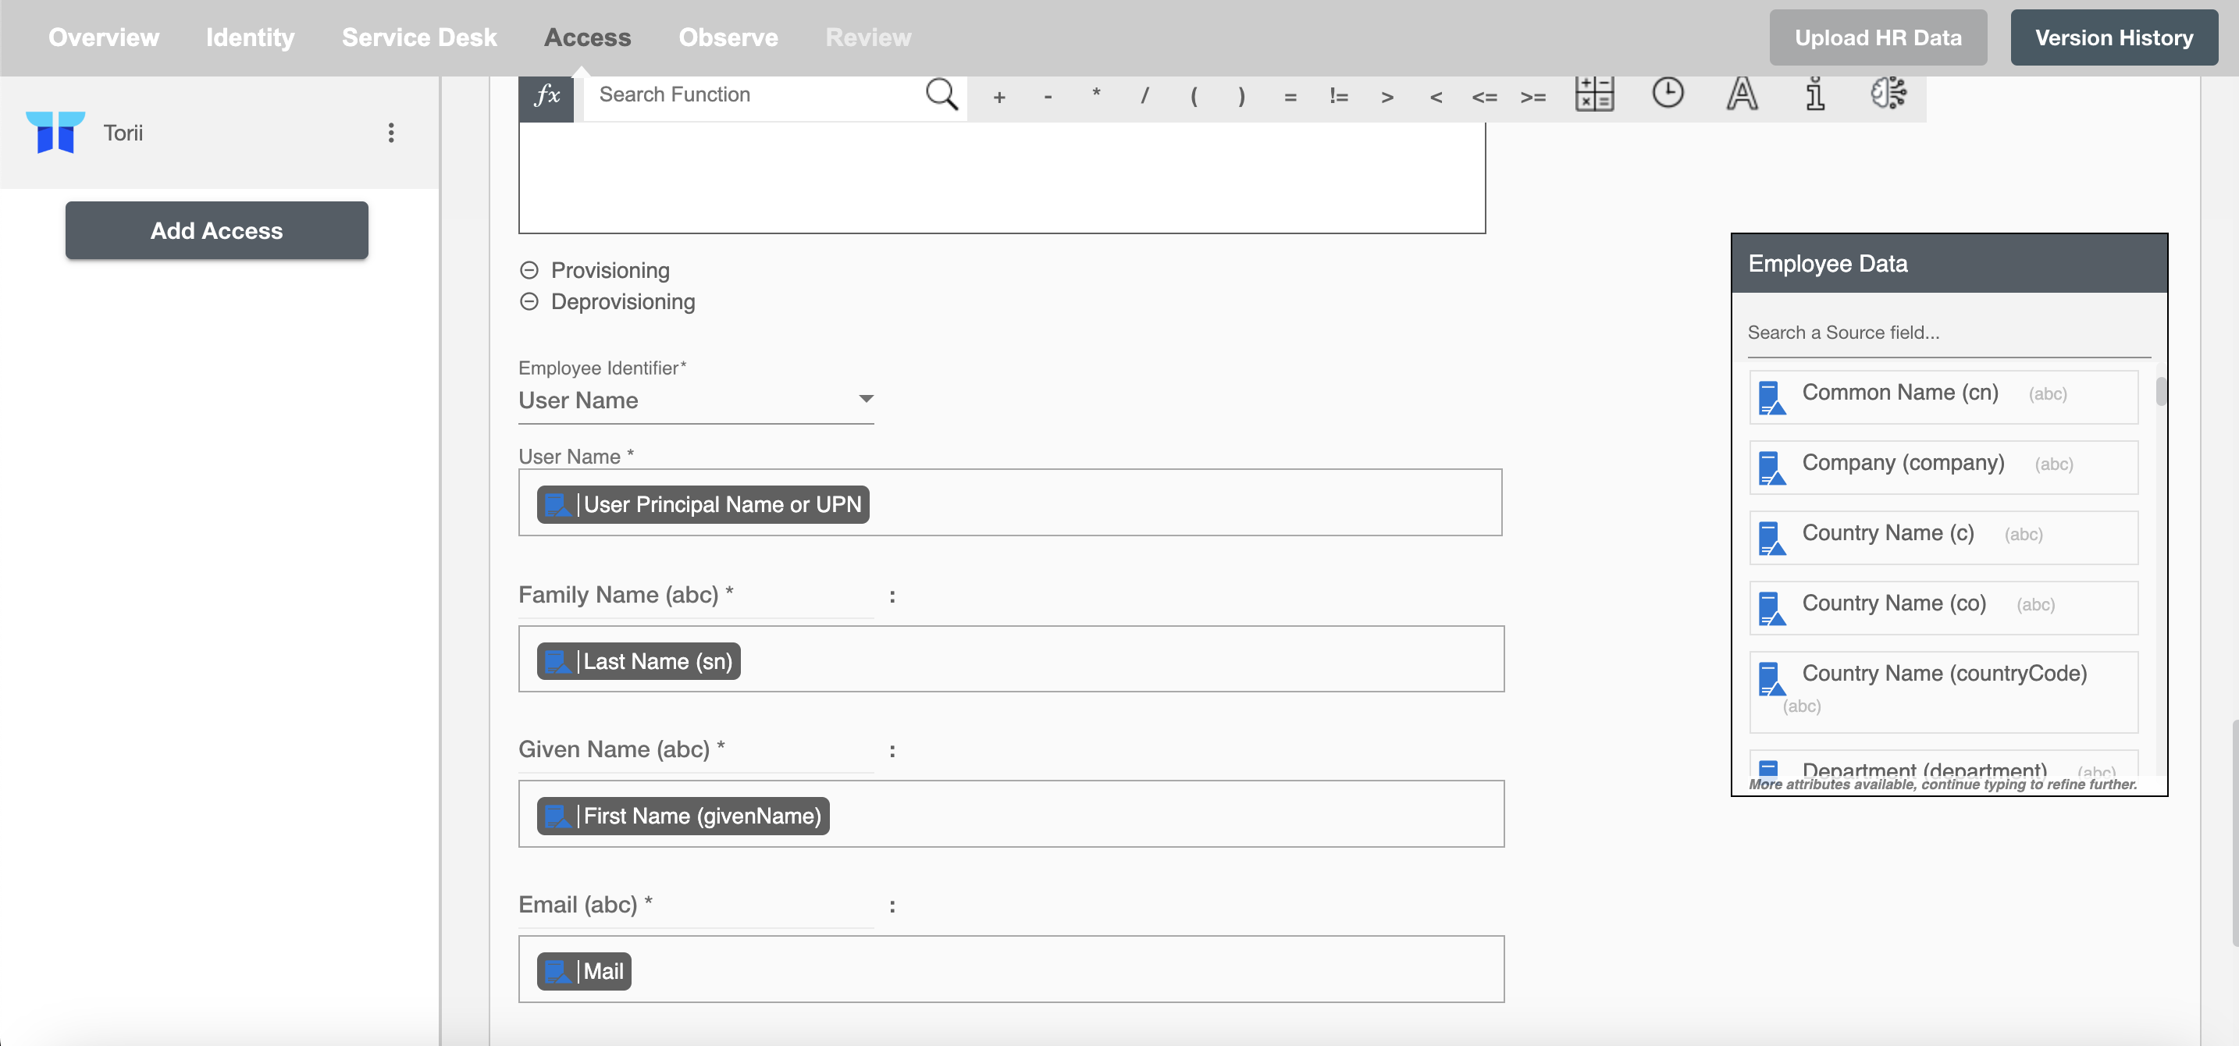Click the clock/history icon in toolbar

click(x=1668, y=94)
